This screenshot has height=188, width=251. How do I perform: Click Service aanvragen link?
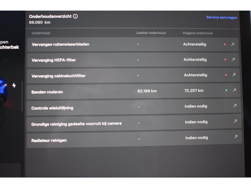tap(221, 18)
